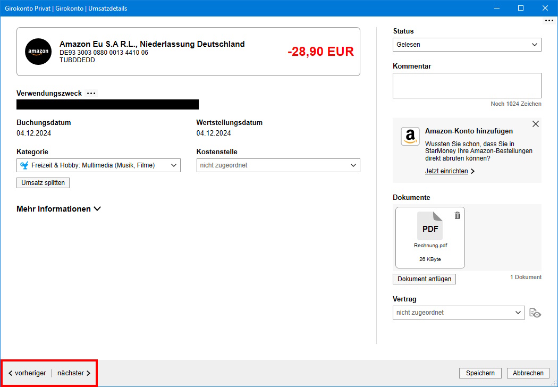Click the Umsatz splitten button
Screen dimensions: 558x387
43,183
